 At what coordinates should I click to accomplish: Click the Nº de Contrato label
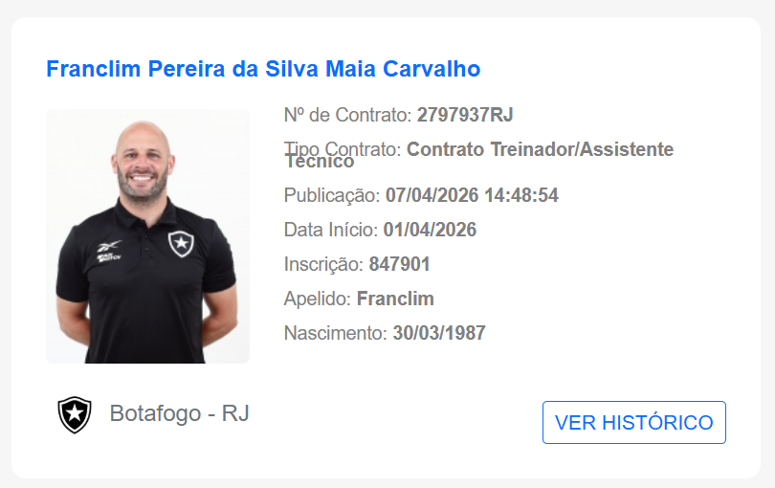(347, 116)
